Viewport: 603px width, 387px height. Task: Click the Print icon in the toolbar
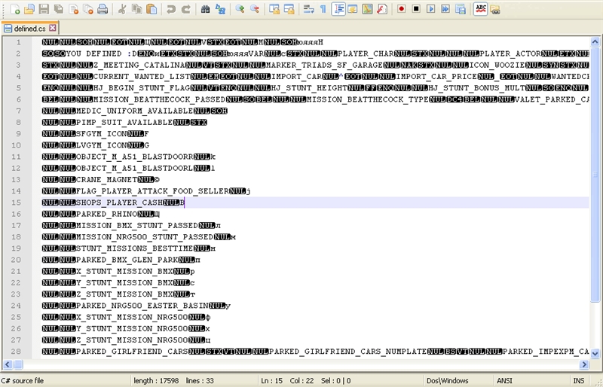[103, 9]
